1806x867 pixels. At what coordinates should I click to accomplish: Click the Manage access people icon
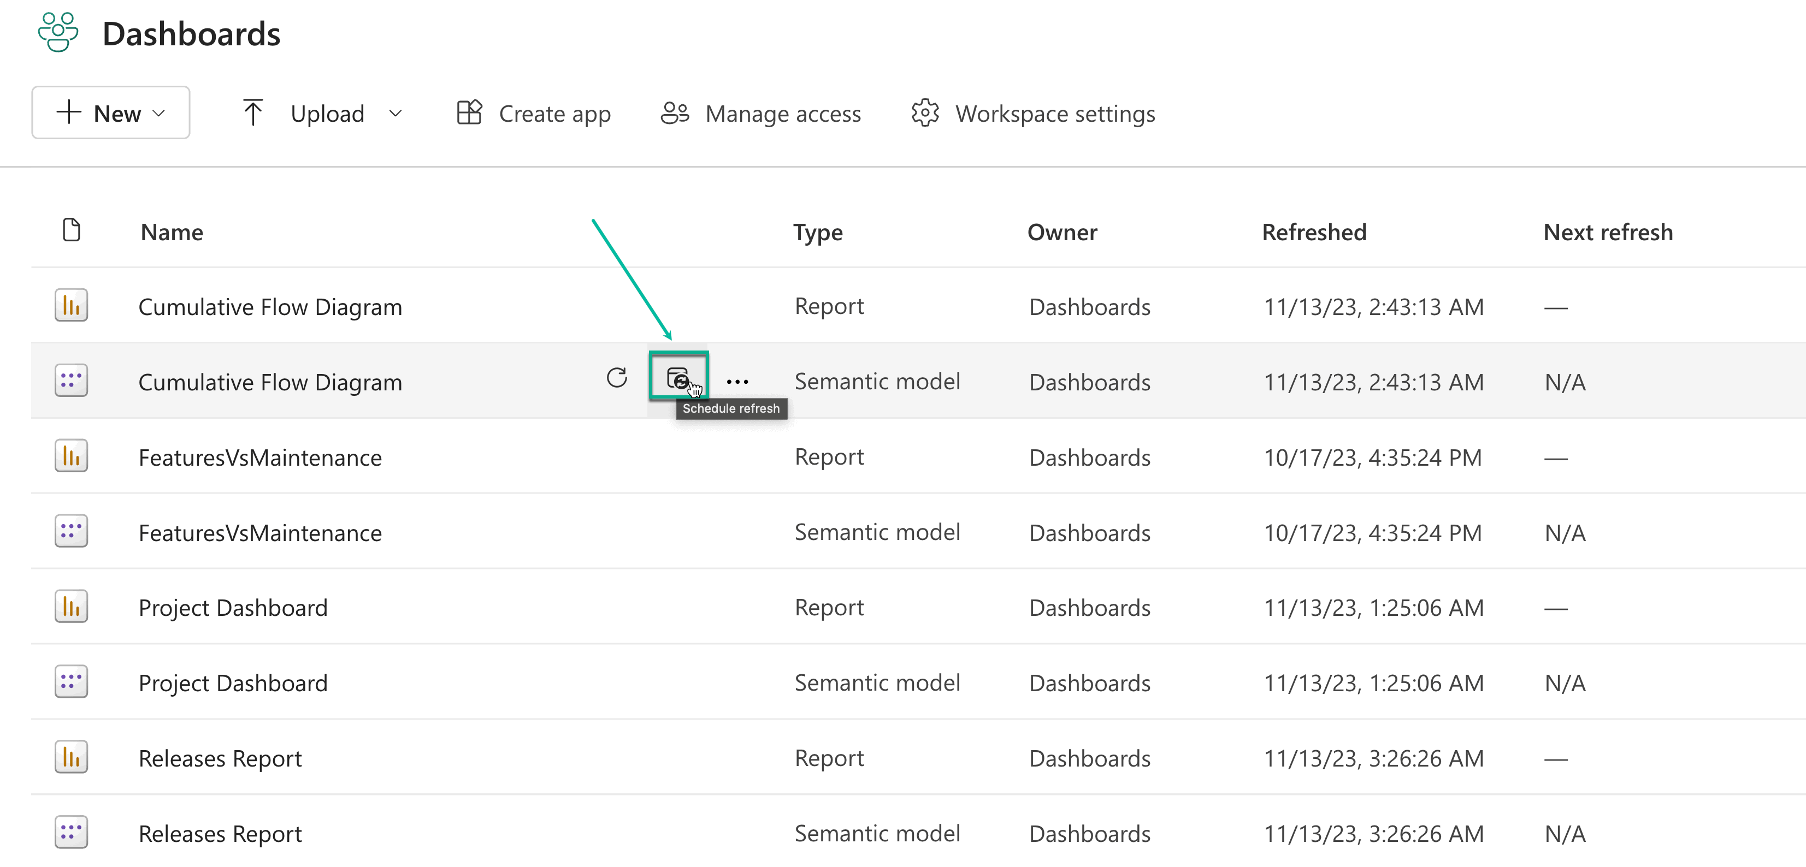click(x=673, y=113)
